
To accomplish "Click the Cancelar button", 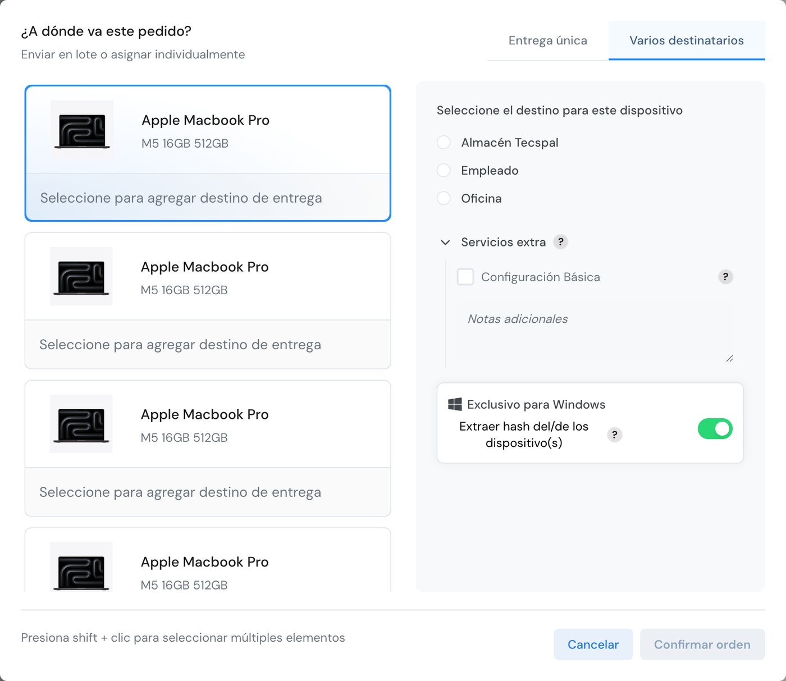I will coord(593,645).
